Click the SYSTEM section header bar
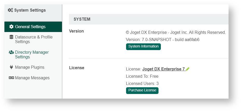241x111 pixels. click(148, 19)
